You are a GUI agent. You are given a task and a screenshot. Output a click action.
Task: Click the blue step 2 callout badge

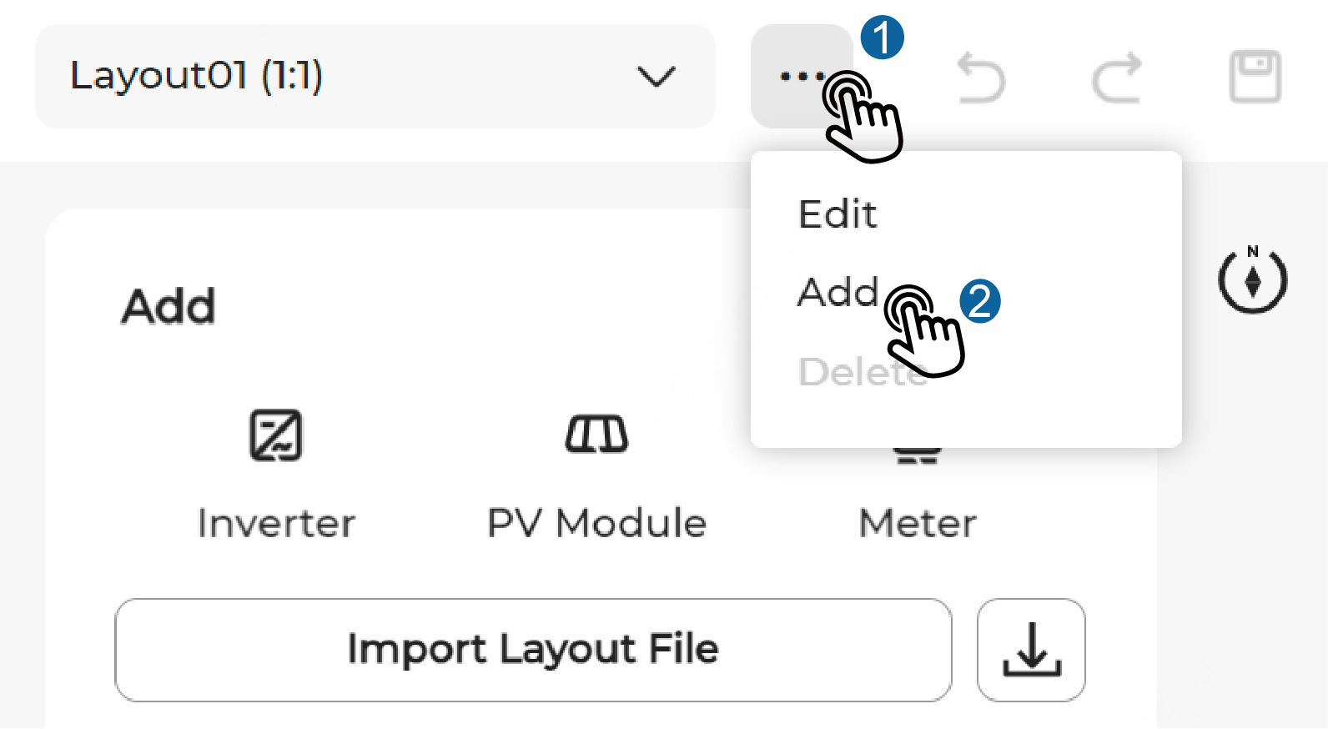point(980,301)
